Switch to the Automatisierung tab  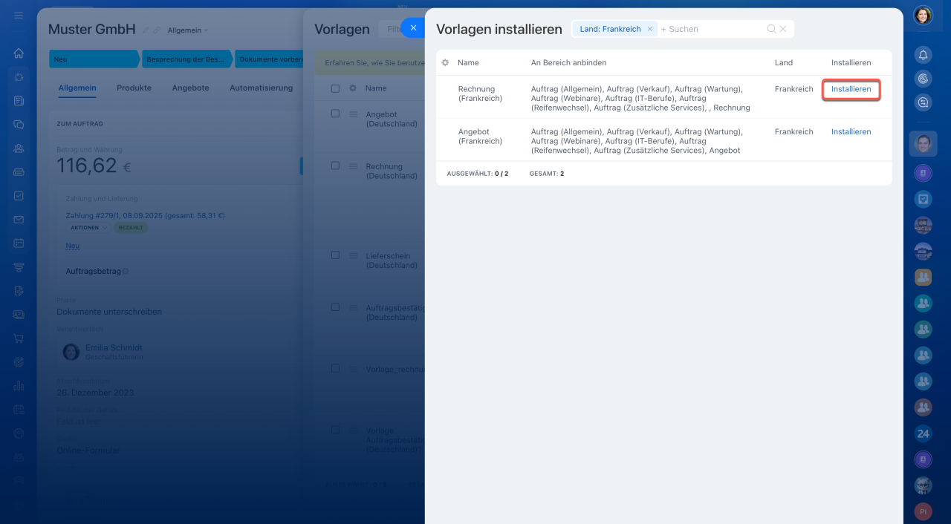pyautogui.click(x=261, y=88)
